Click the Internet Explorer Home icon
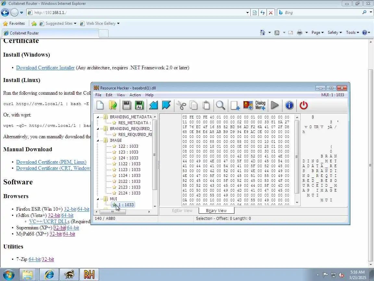Screen dimensions: 374x281 [x=263, y=33]
